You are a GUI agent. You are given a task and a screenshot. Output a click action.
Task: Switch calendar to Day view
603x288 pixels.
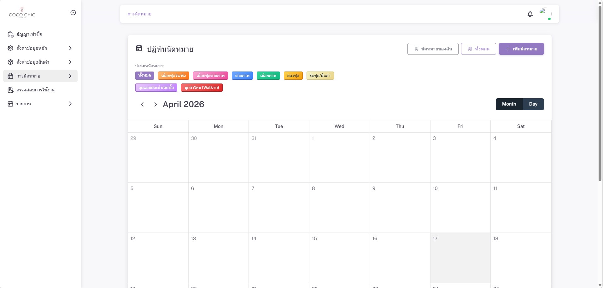point(533,104)
